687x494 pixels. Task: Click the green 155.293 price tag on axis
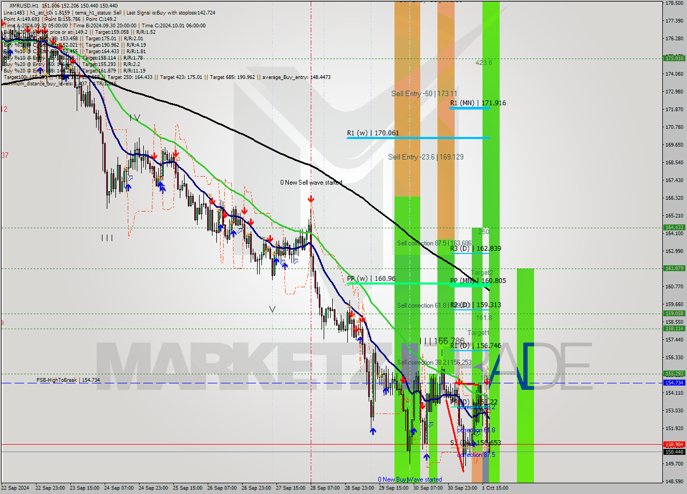(x=674, y=373)
